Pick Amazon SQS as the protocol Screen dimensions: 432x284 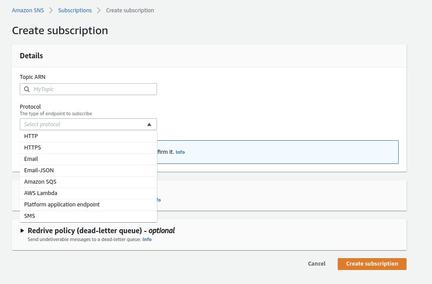click(x=88, y=182)
